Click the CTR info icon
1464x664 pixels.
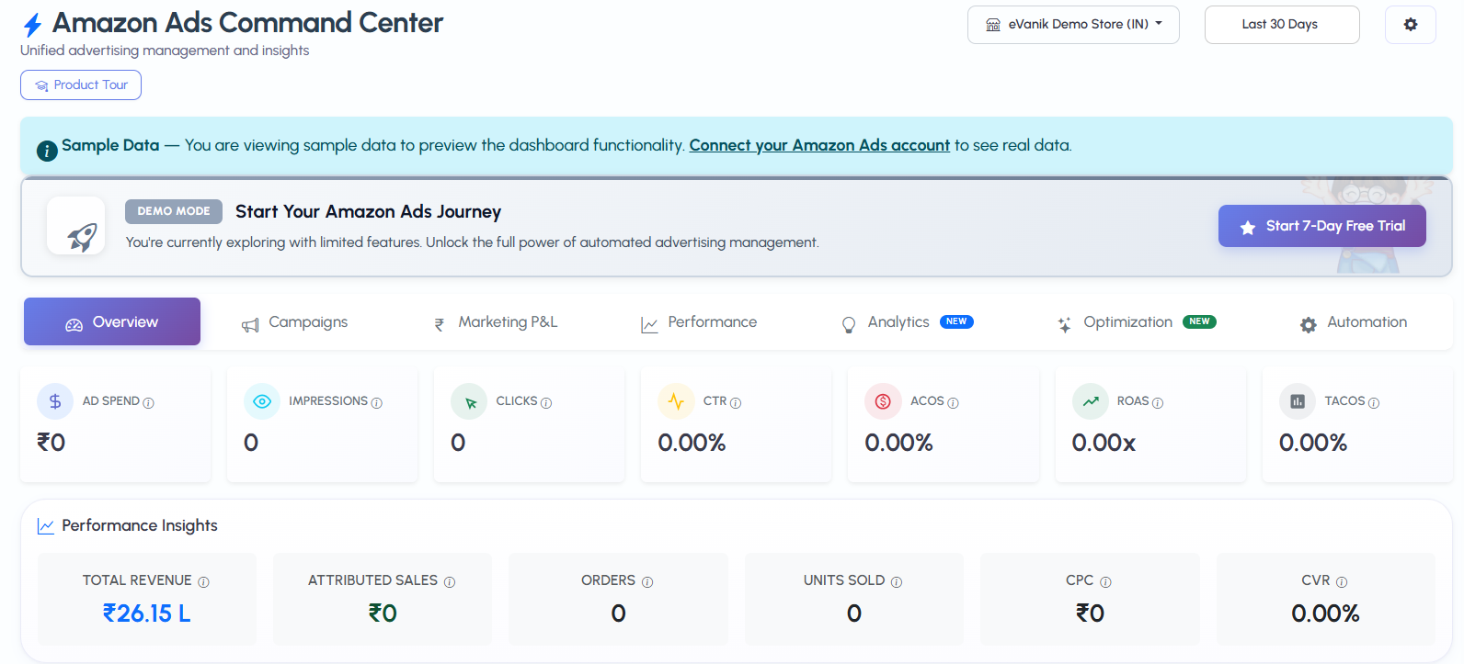tap(736, 402)
